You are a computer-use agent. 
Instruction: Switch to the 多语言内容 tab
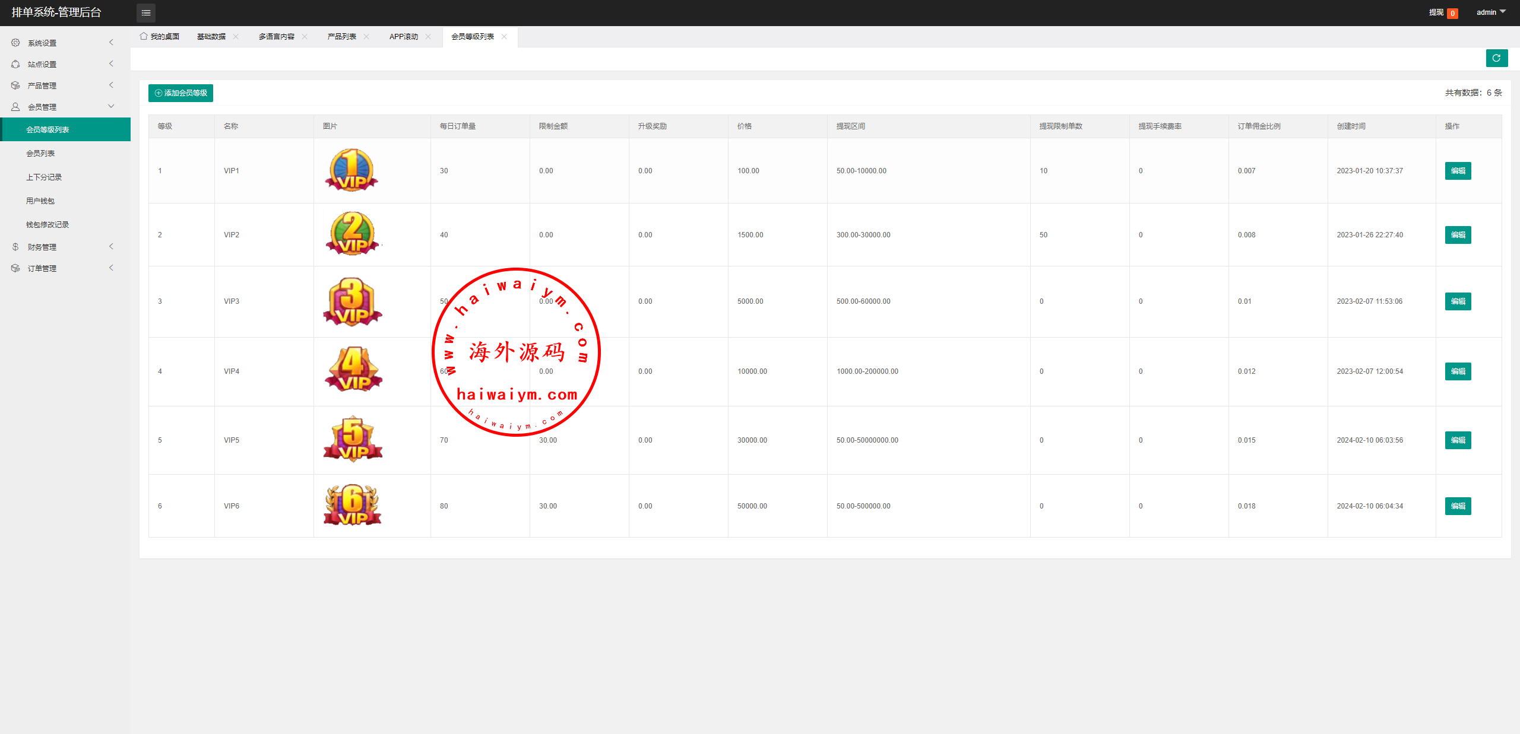(276, 37)
